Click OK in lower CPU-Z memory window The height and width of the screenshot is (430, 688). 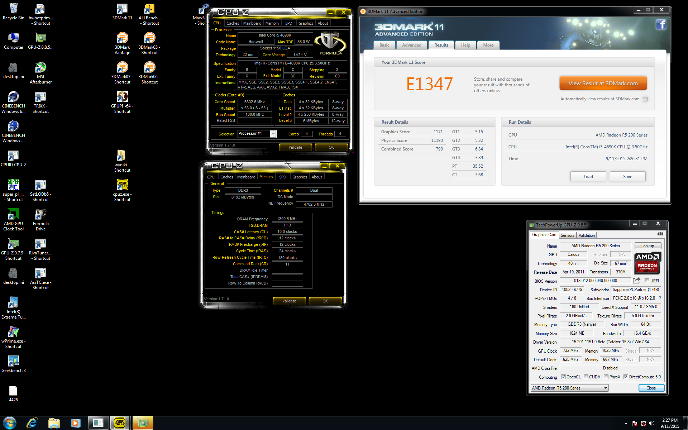click(325, 301)
